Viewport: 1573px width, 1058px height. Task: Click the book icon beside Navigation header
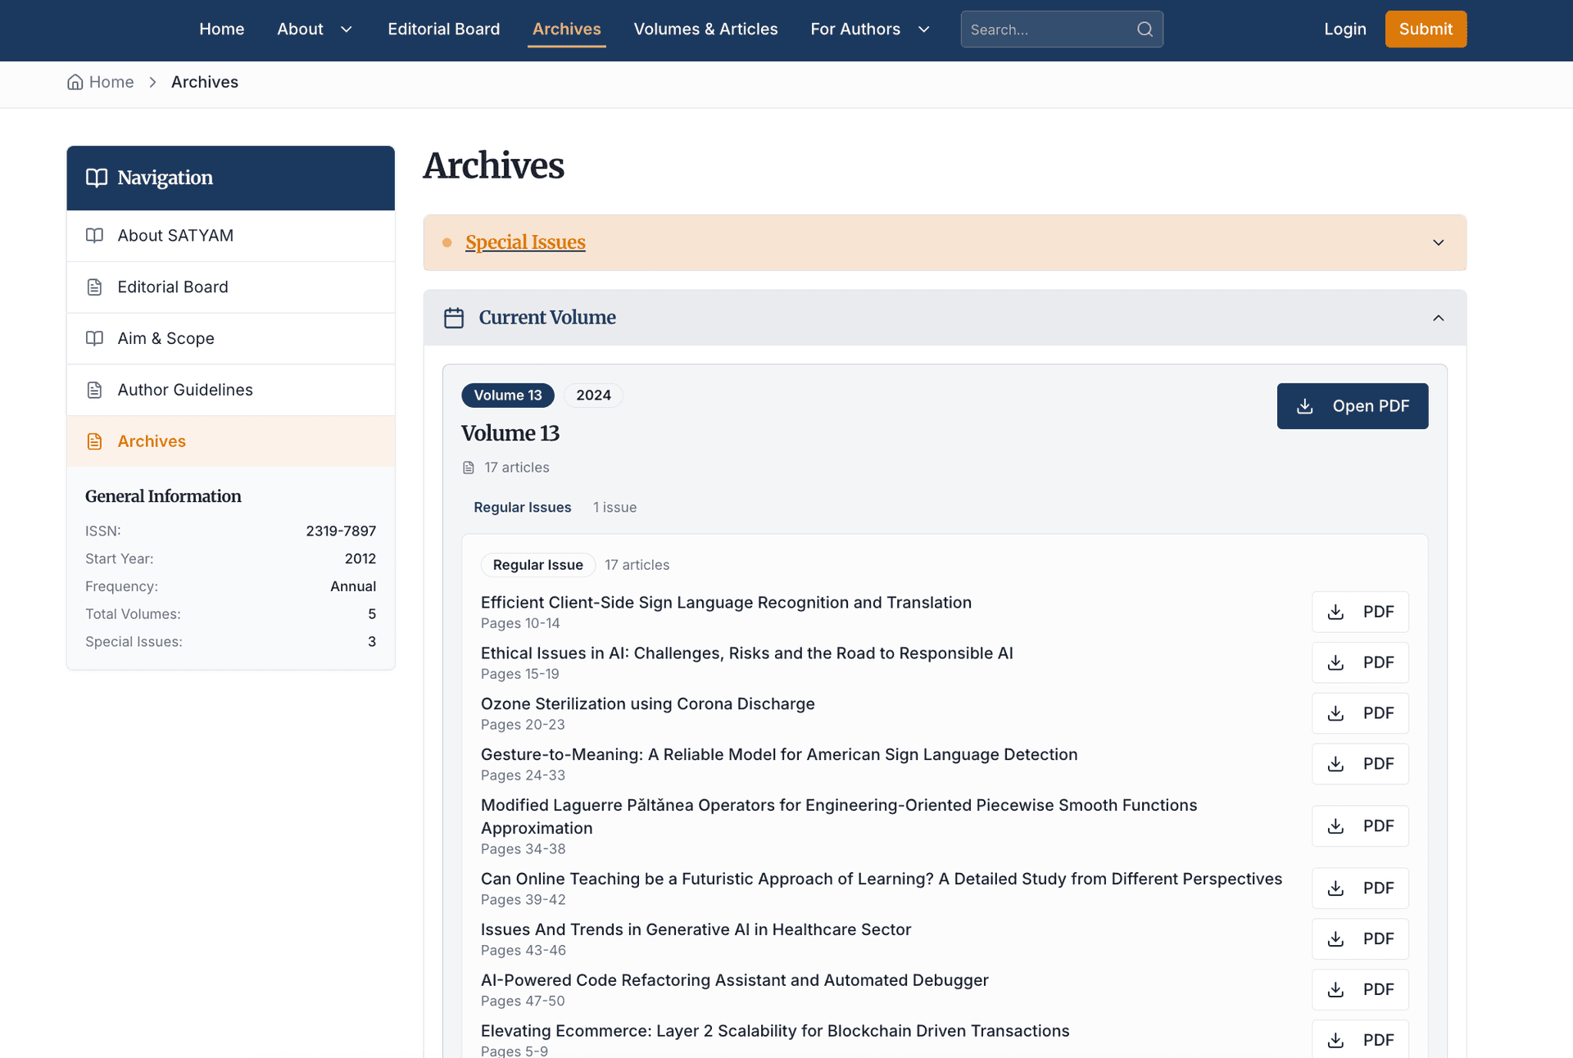click(96, 178)
